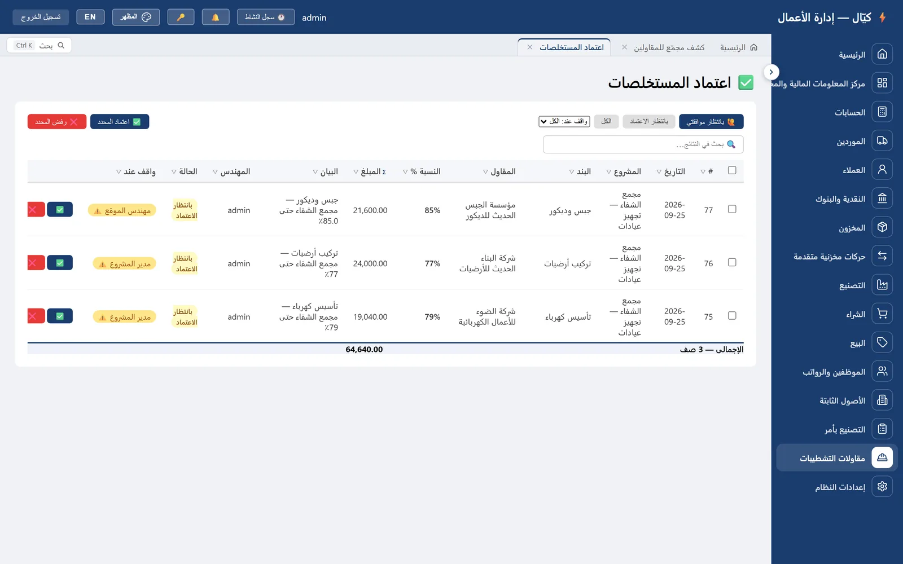This screenshot has width=903, height=564.
Task: Approve row 76 with green check button
Action: pyautogui.click(x=60, y=263)
